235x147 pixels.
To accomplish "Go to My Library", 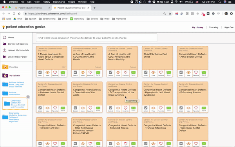I will (197, 27).
